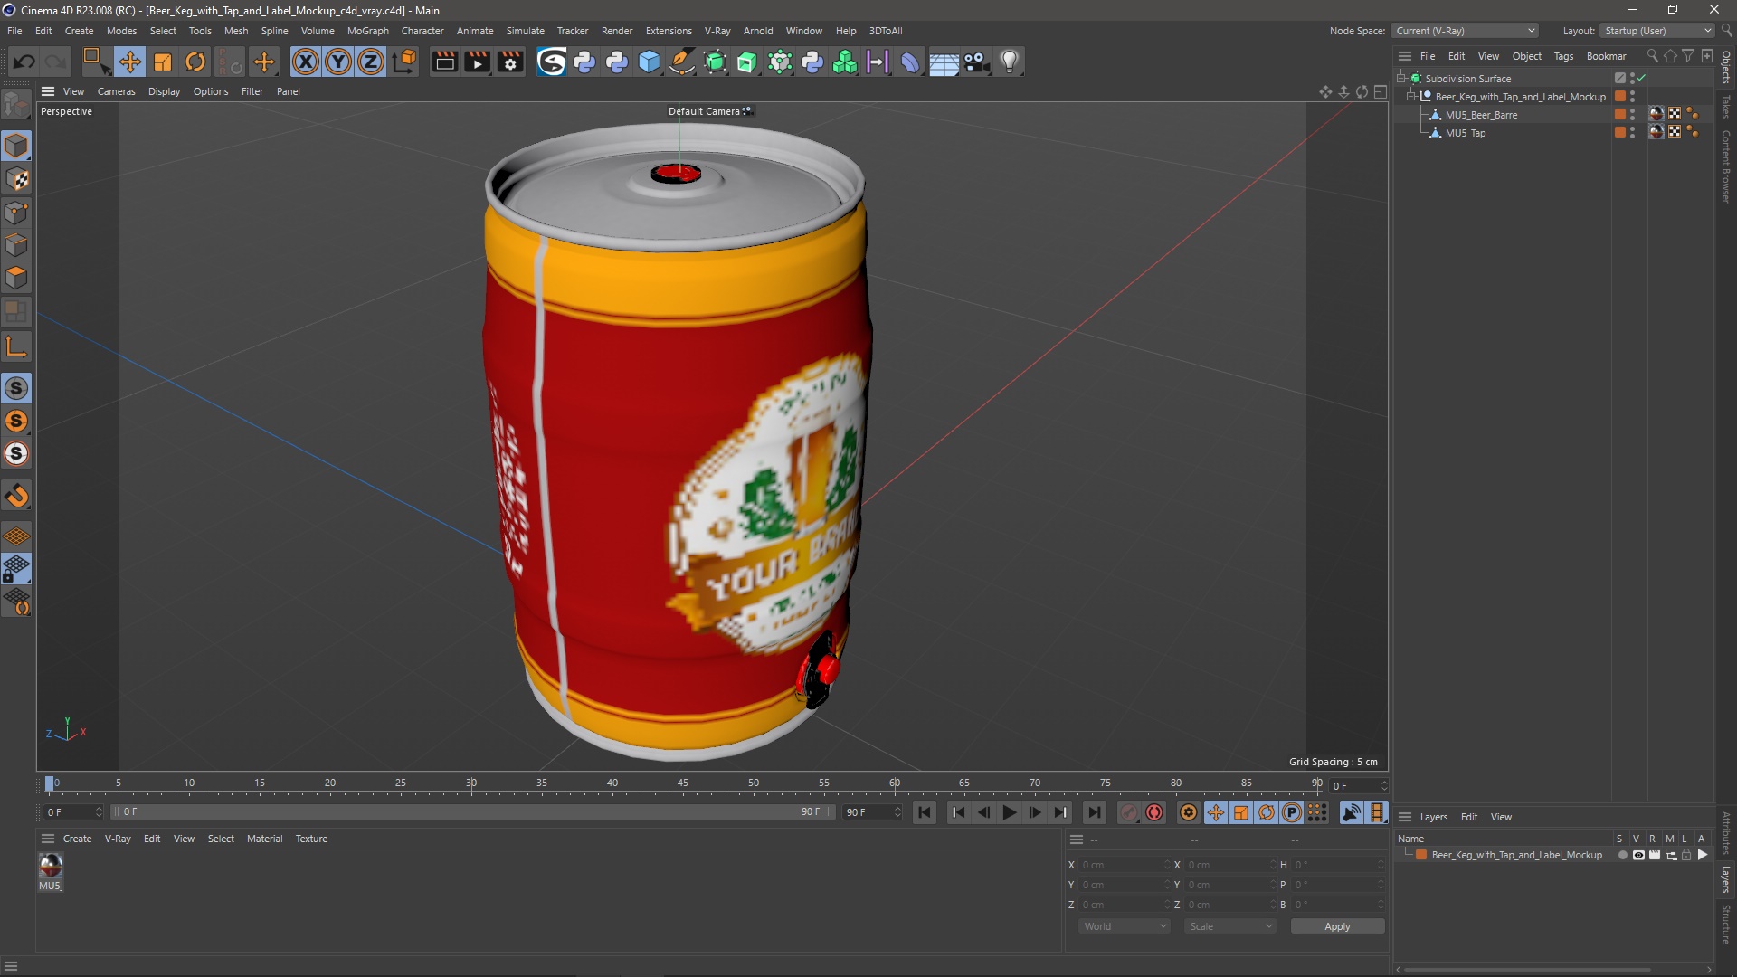Click the Undo arrow icon
The width and height of the screenshot is (1737, 977).
click(24, 62)
